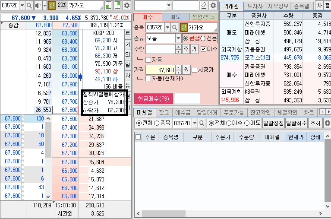
Task: Enable 자동 checkbox under quantity
Action: 148,60
